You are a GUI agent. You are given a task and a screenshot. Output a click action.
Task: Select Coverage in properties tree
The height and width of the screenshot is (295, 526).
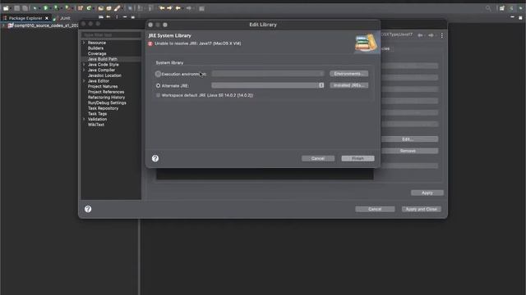(97, 53)
